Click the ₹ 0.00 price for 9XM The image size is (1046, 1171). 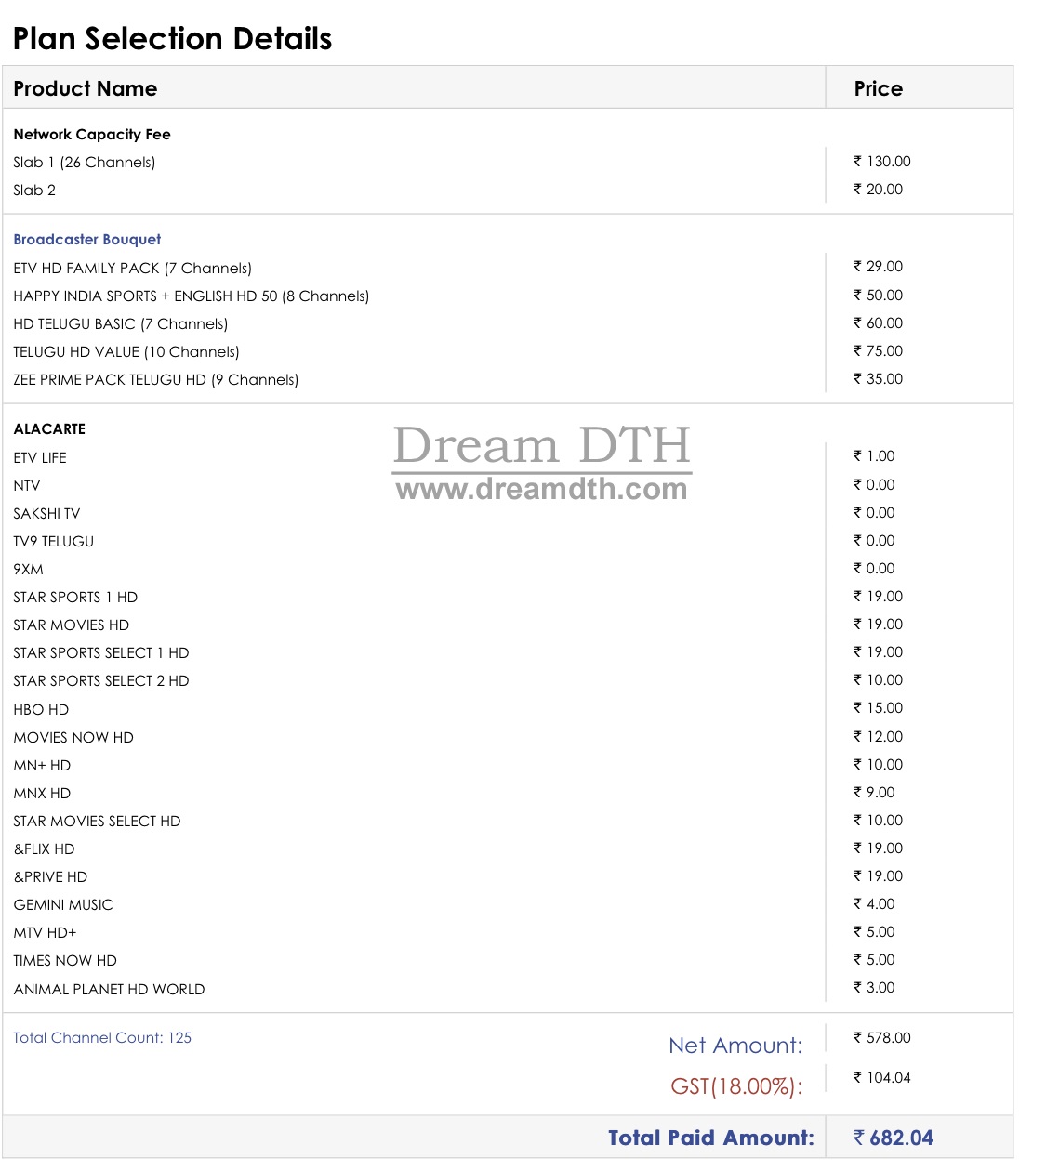[875, 568]
